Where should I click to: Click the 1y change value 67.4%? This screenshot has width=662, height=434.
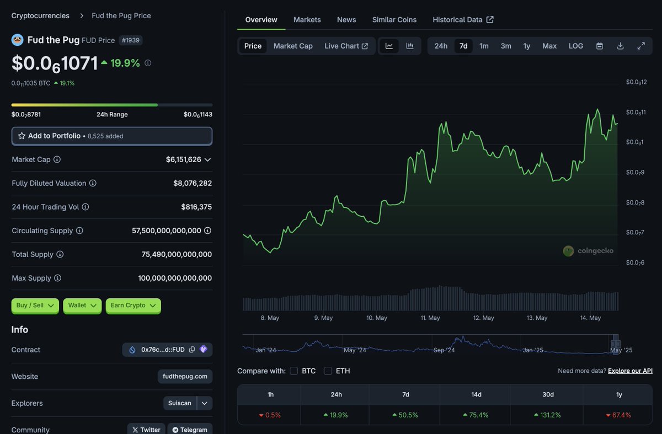coord(618,415)
